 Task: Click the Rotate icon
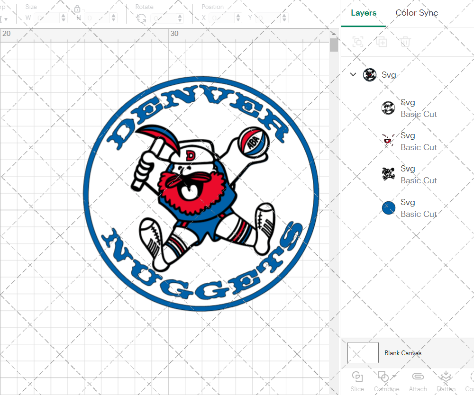(x=141, y=18)
